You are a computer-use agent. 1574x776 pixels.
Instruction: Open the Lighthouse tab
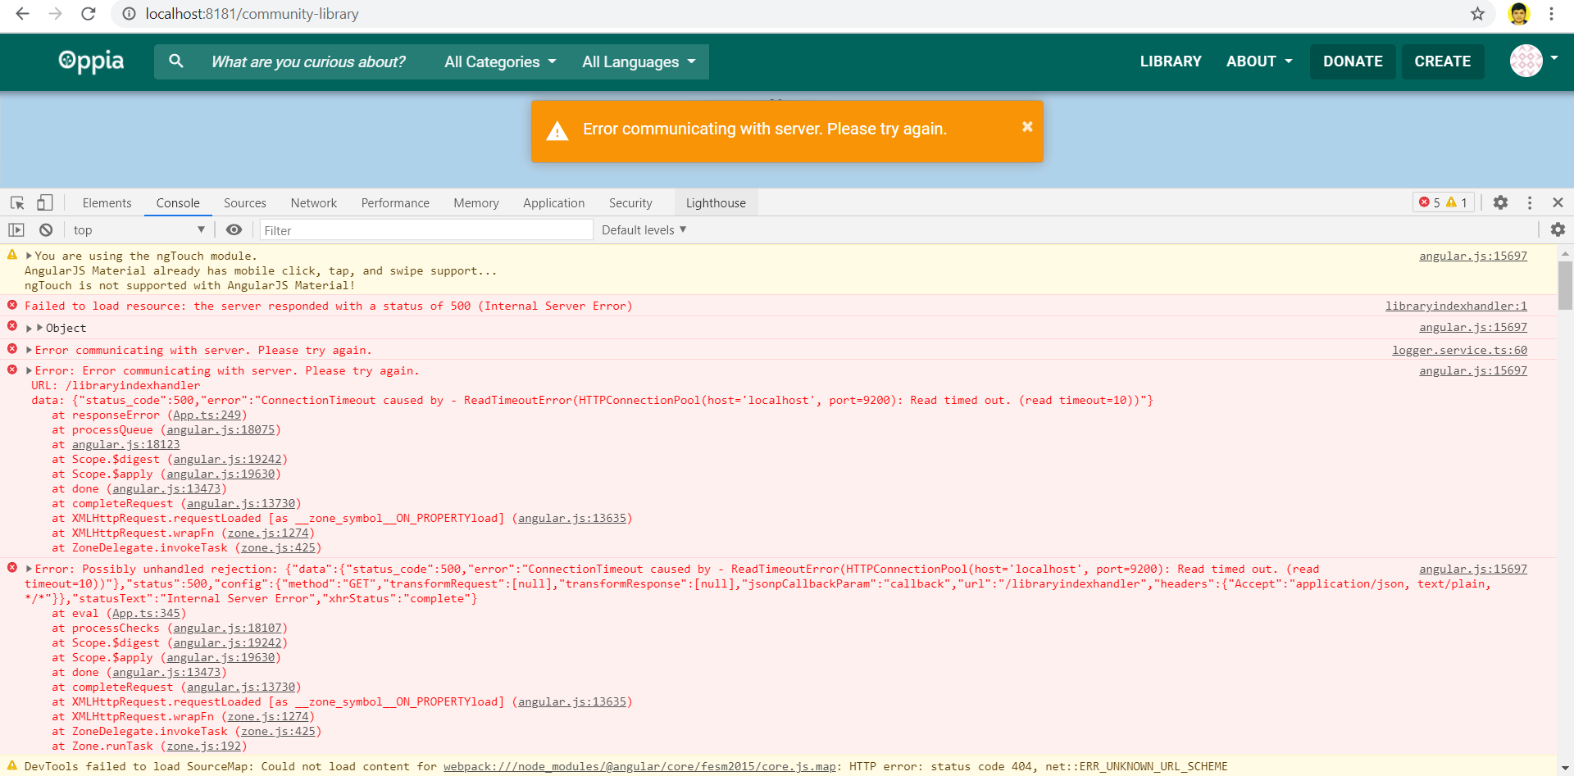pyautogui.click(x=716, y=203)
